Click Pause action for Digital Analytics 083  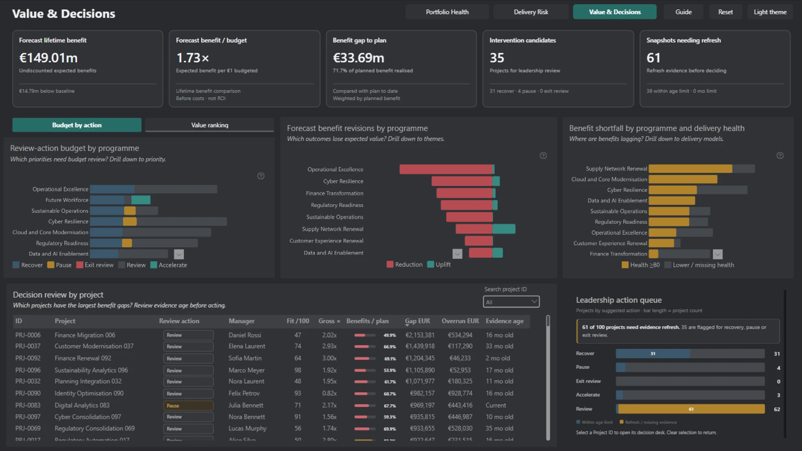[x=188, y=405]
